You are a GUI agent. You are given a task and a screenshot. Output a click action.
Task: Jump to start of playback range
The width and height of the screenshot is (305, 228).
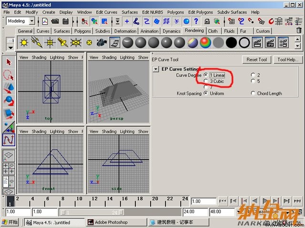[223, 201]
